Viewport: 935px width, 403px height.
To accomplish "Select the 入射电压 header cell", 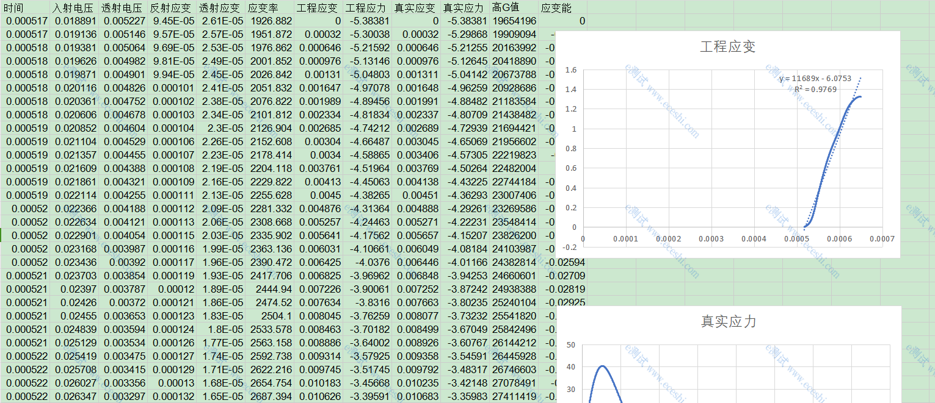I will coord(75,7).
